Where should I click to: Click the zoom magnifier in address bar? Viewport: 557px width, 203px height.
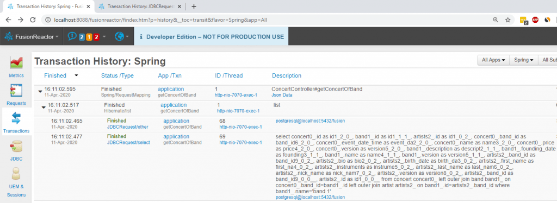point(496,20)
